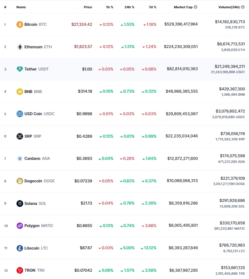This screenshot has width=249, height=279.
Task: Click the Dogecoin logo icon
Action: 20,181
